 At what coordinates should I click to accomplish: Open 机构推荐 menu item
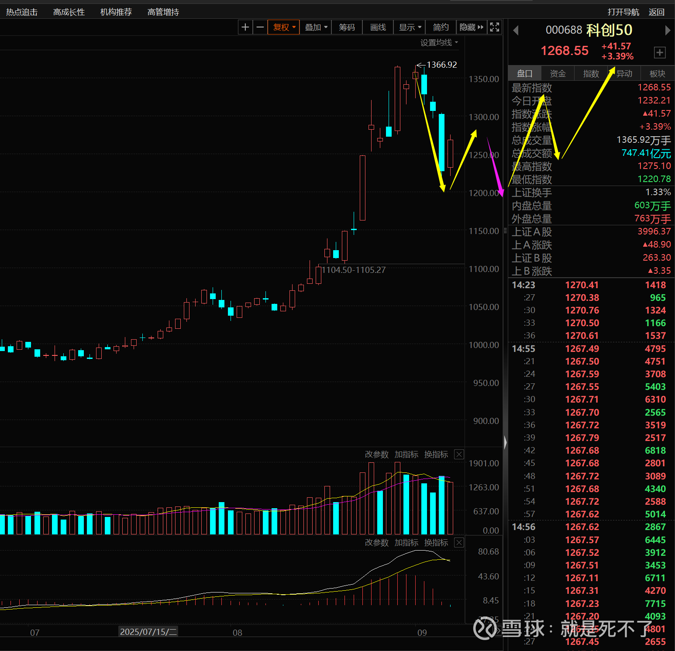[x=116, y=12]
